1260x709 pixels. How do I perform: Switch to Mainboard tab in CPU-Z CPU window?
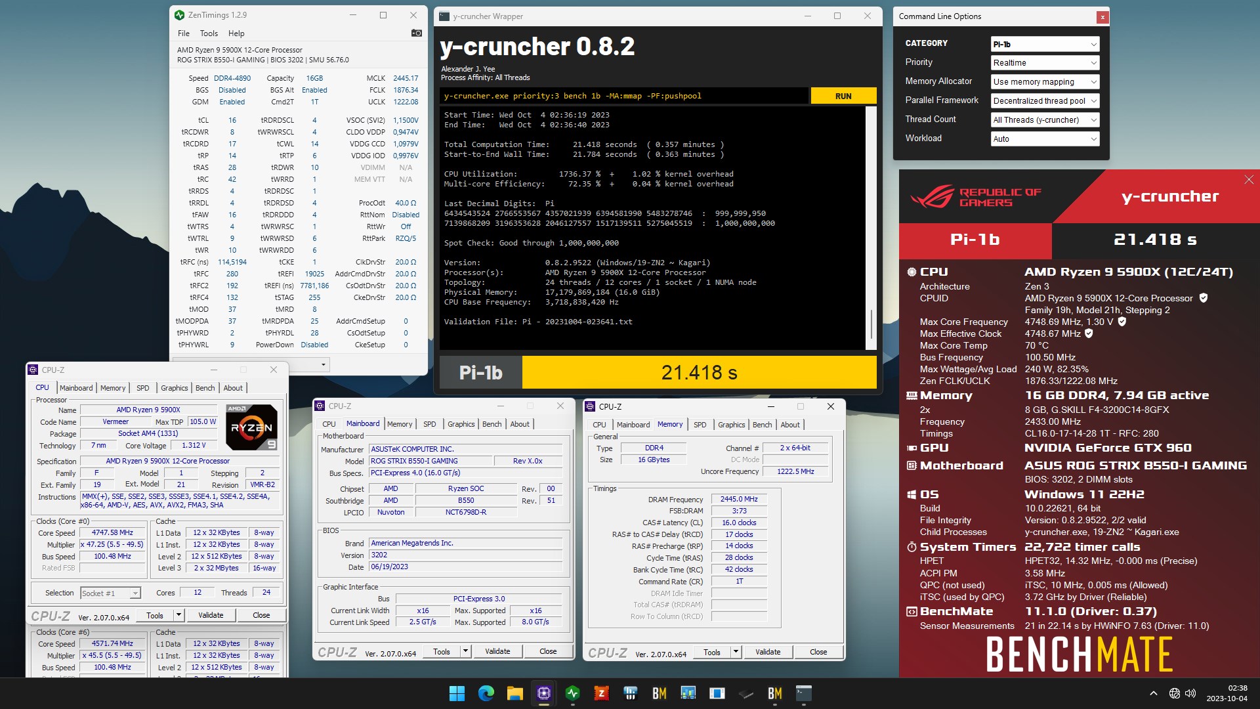76,388
